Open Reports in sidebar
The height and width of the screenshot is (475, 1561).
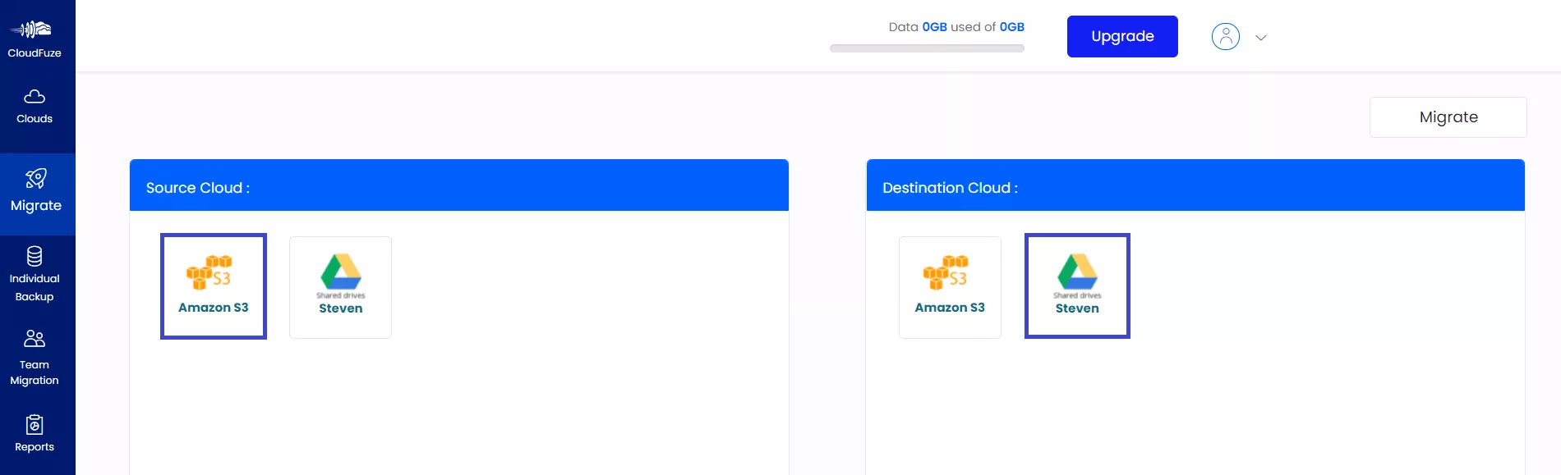coord(35,434)
